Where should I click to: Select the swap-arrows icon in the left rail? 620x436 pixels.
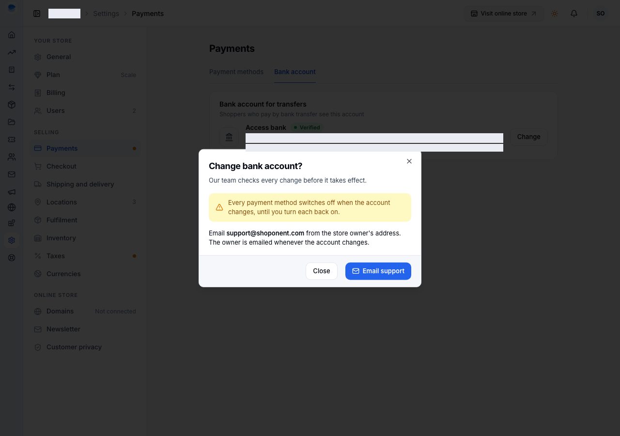click(12, 87)
